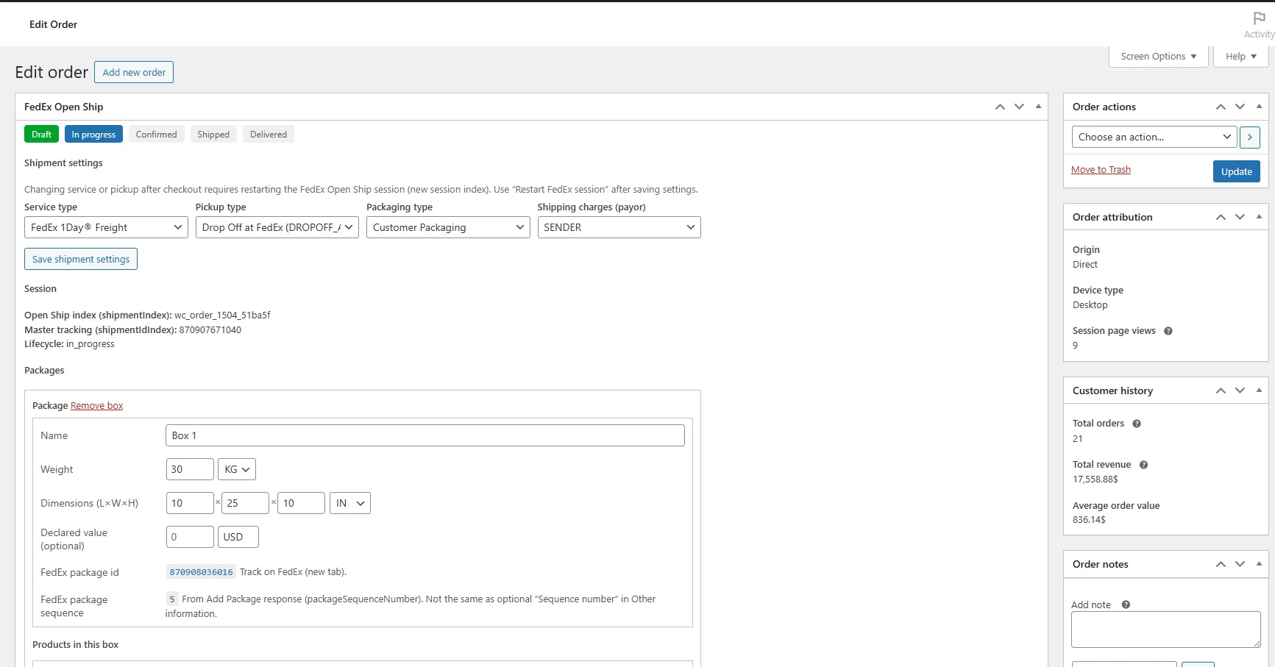Click the average order value 836.14$
Image resolution: width=1275 pixels, height=667 pixels.
tap(1089, 520)
